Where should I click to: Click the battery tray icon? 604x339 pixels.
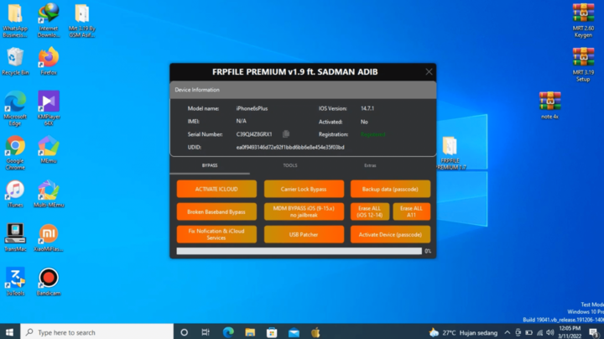click(528, 332)
